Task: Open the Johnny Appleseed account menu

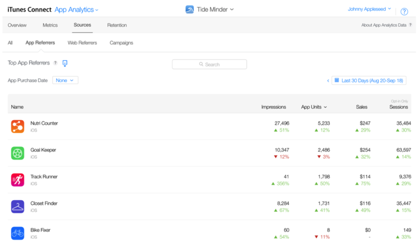Action: point(369,9)
